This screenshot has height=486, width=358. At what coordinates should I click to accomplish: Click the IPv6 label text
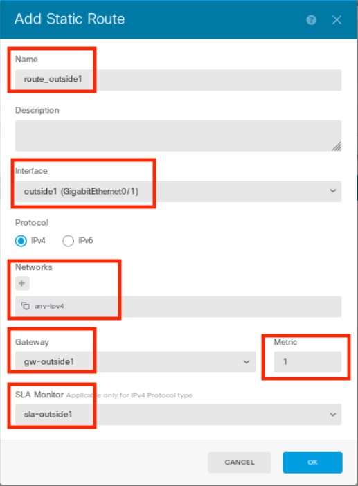pyautogui.click(x=86, y=240)
